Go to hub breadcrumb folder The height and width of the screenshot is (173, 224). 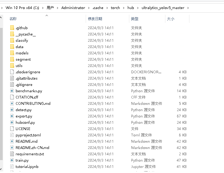[131, 8]
